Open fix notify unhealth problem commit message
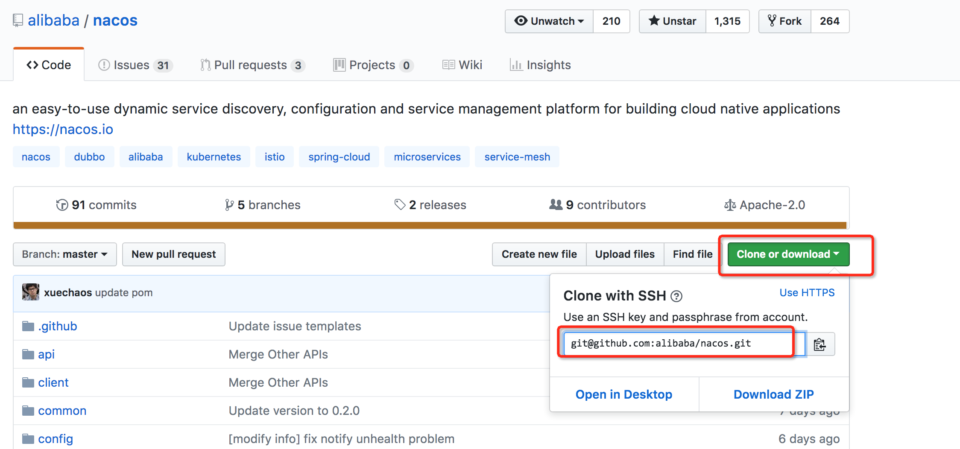Viewport: 960px width, 449px height. click(342, 439)
